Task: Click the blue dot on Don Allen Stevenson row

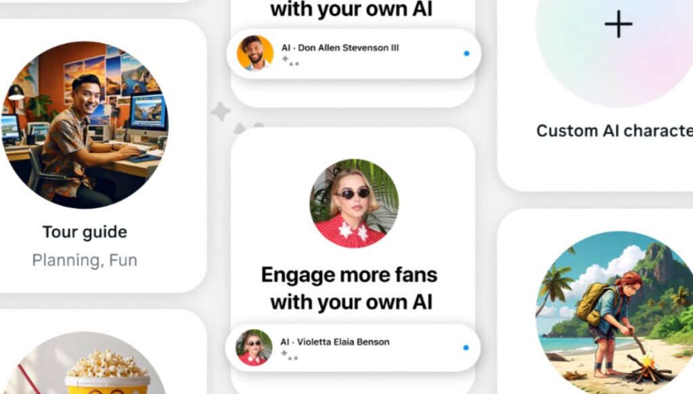Action: (x=466, y=53)
